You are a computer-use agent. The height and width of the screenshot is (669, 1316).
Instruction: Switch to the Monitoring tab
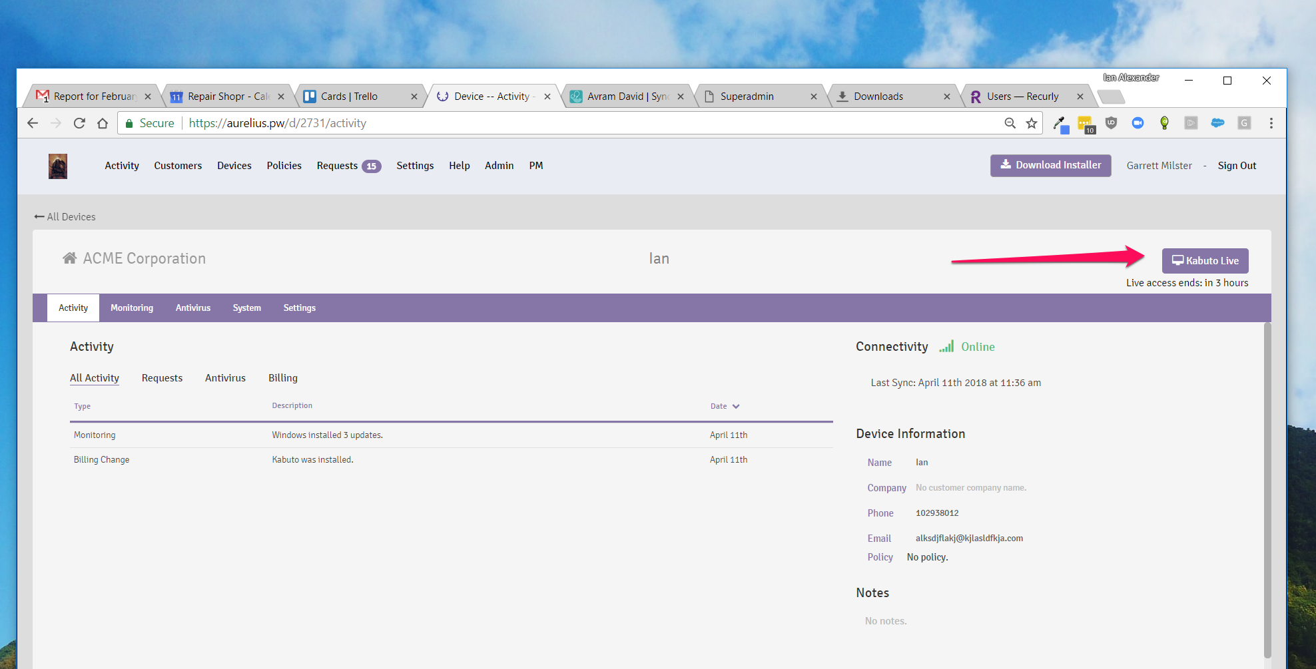click(x=132, y=308)
